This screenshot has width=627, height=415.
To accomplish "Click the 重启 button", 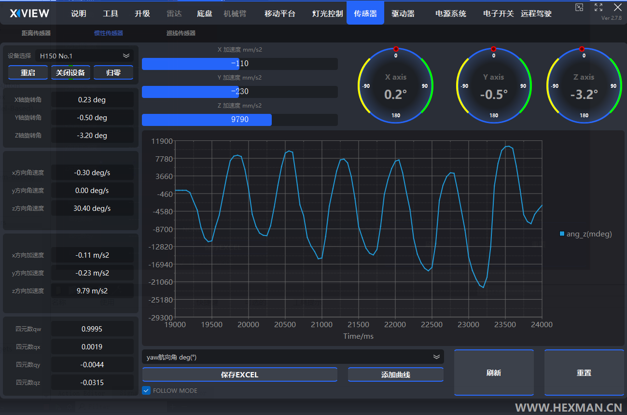I will pyautogui.click(x=28, y=72).
